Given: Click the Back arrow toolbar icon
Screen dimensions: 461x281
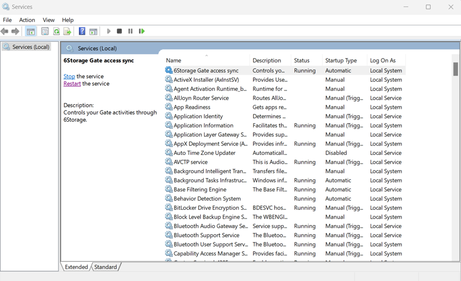Looking at the screenshot, I should [x=4, y=31].
